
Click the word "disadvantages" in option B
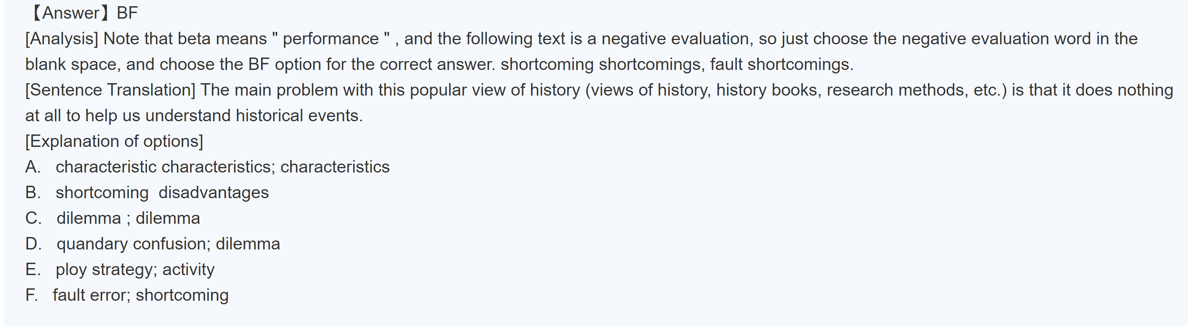tap(214, 193)
